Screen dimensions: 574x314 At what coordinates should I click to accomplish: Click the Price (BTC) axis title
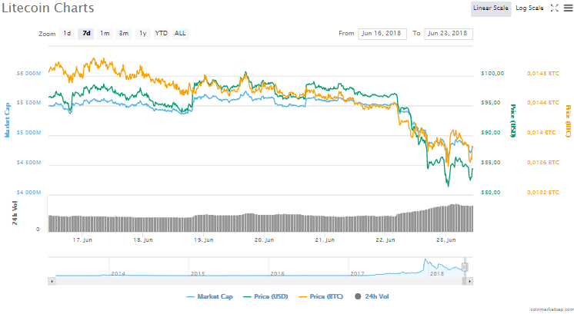(568, 121)
